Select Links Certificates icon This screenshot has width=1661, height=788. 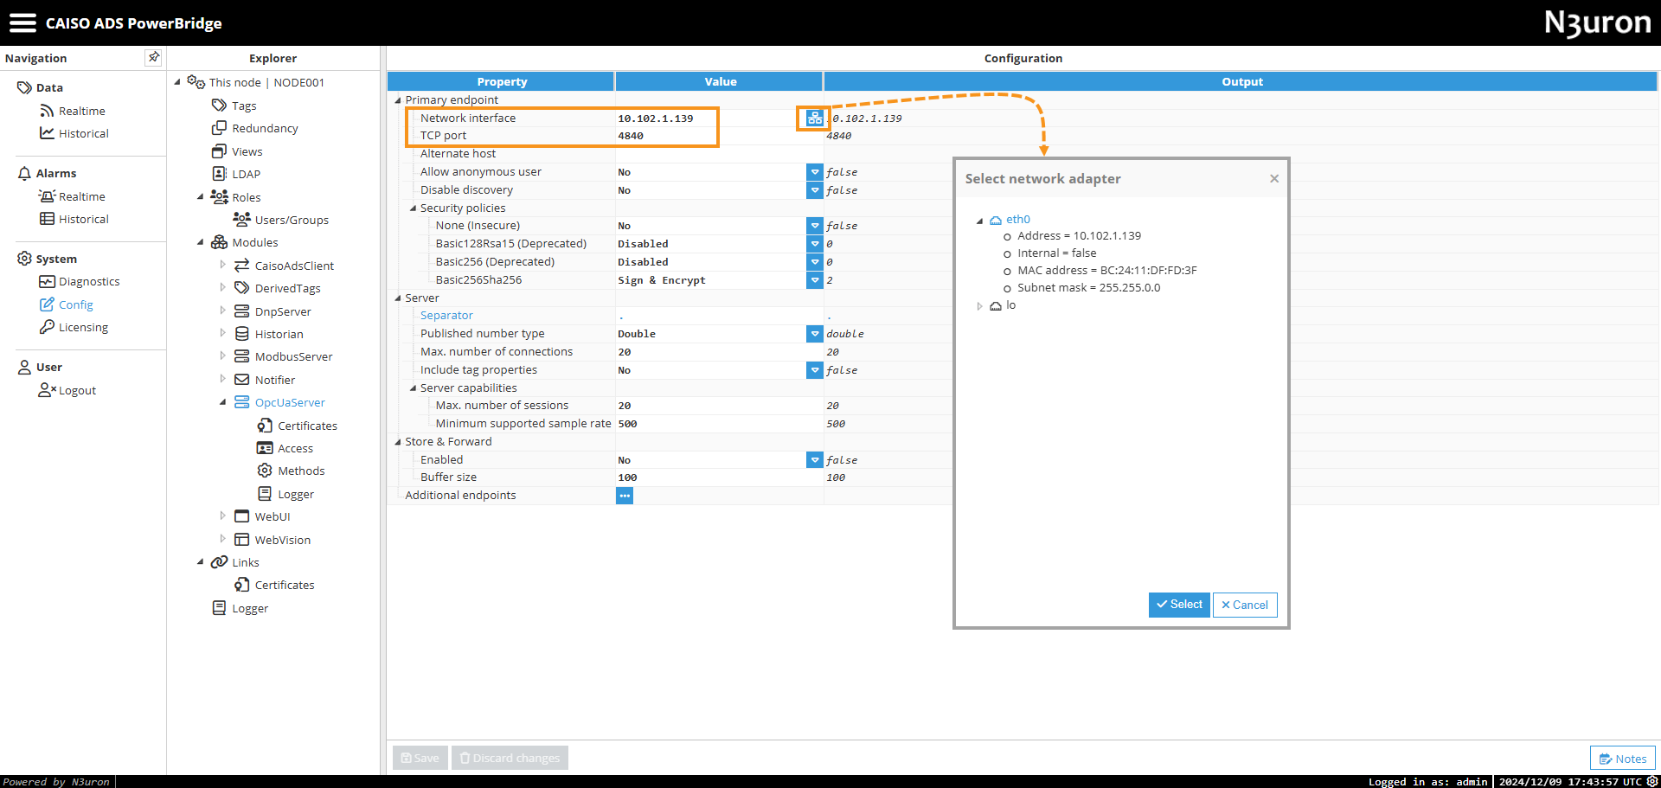tap(242, 585)
